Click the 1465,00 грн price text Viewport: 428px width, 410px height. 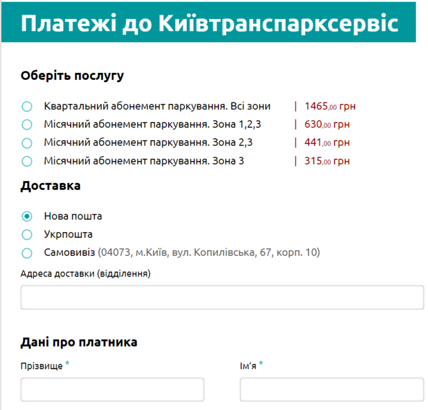click(330, 106)
